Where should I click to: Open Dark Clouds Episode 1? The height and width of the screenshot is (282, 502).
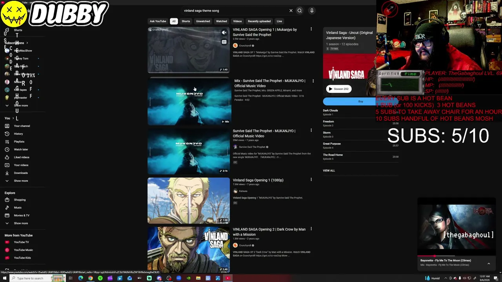tap(361, 112)
